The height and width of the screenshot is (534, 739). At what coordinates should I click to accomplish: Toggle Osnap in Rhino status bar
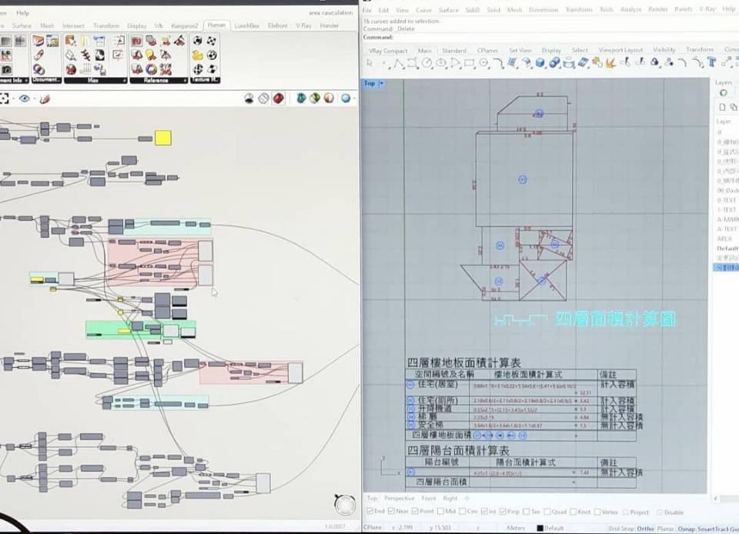[686, 529]
